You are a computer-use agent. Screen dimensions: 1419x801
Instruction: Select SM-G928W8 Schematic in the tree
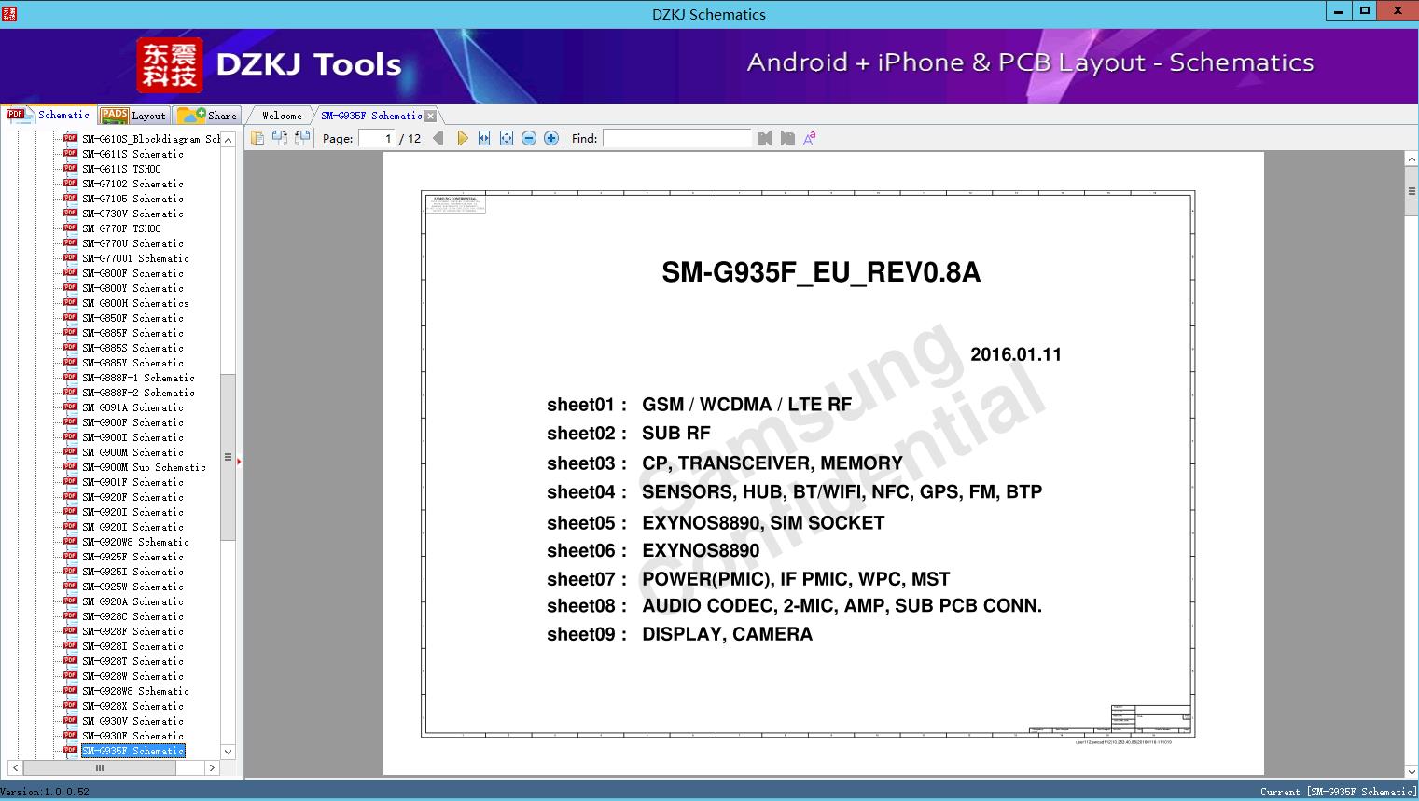click(135, 691)
